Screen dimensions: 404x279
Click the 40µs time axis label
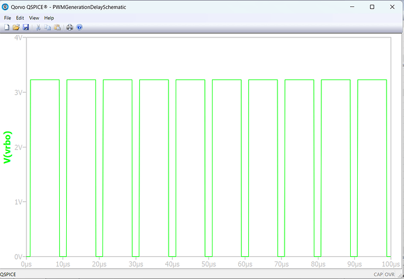click(172, 264)
